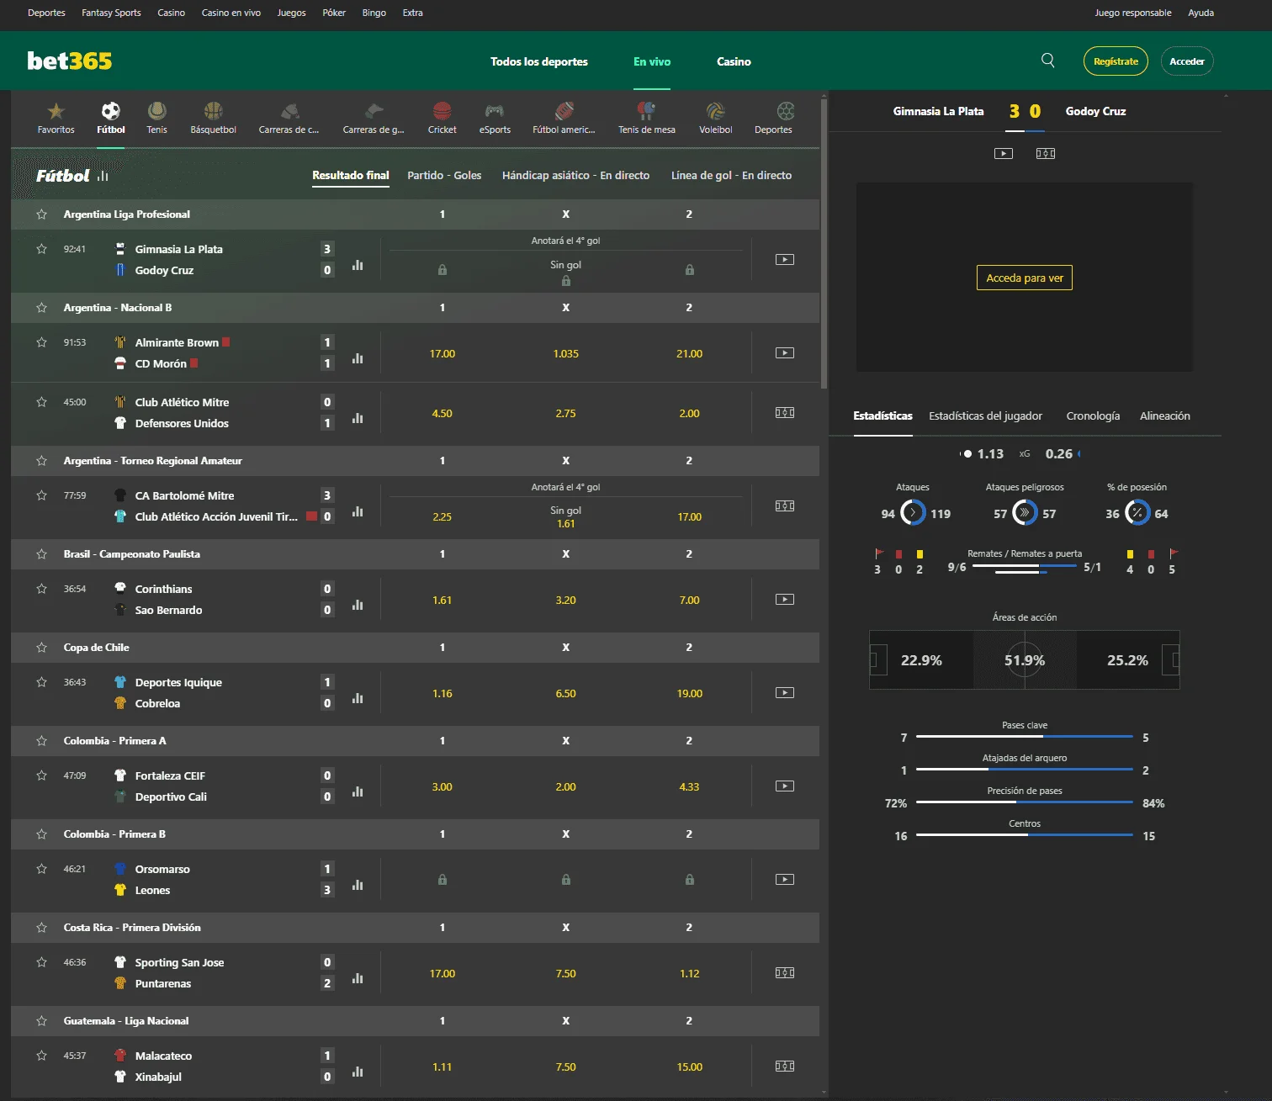Open Fantasy Sports in top bar
The image size is (1272, 1101).
111,13
